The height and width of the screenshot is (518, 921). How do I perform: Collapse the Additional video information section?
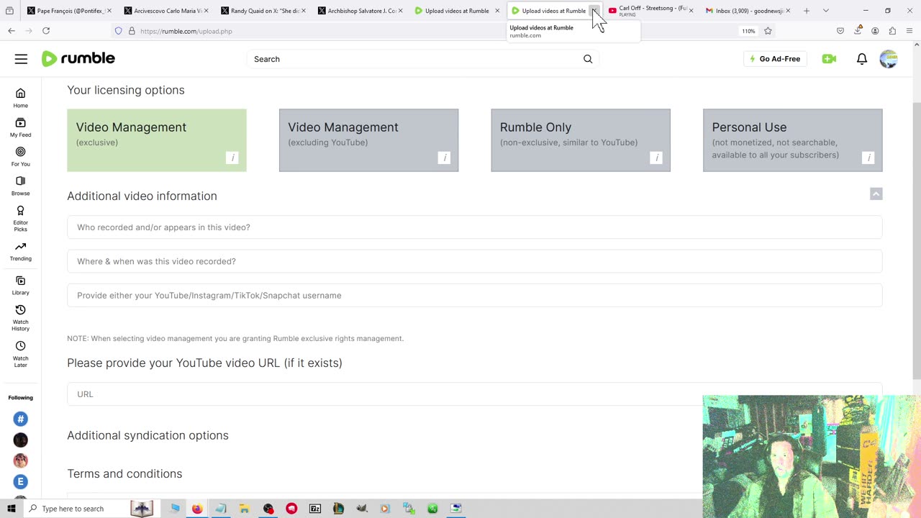pyautogui.click(x=876, y=194)
